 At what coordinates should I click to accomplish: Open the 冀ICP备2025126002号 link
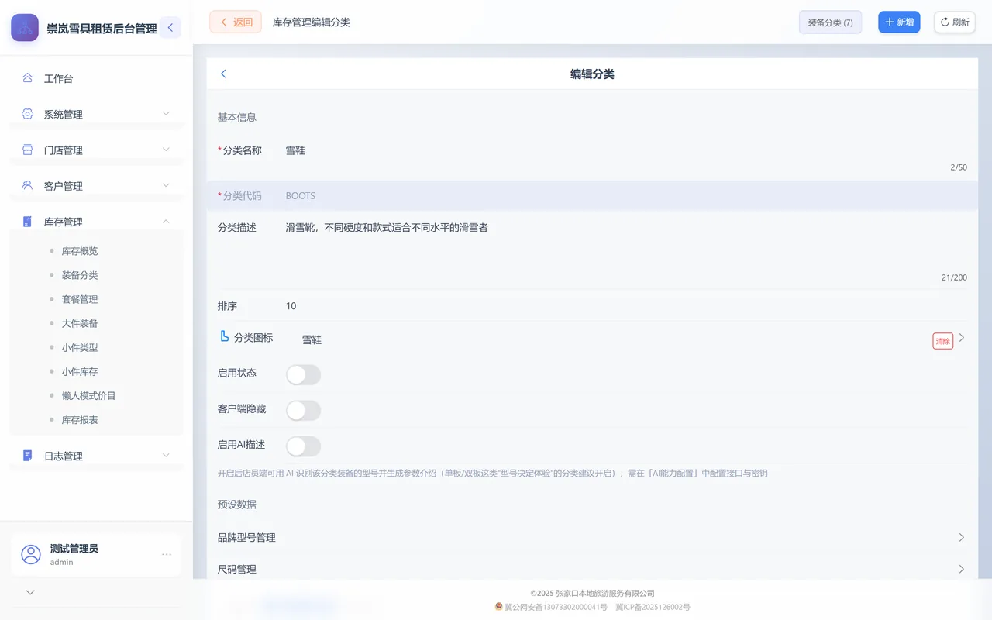pyautogui.click(x=653, y=607)
